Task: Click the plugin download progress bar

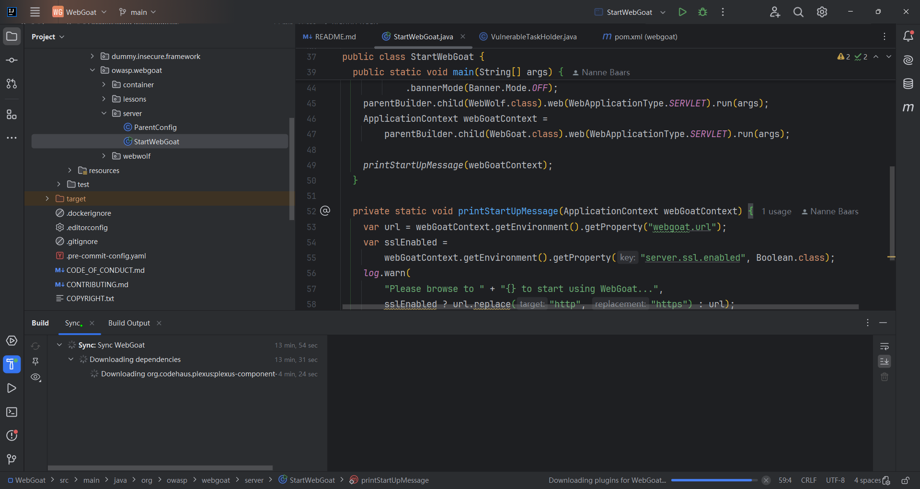Action: (714, 480)
